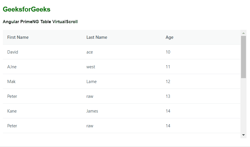
Task: Click the age cell showing 10
Action: 168,52
